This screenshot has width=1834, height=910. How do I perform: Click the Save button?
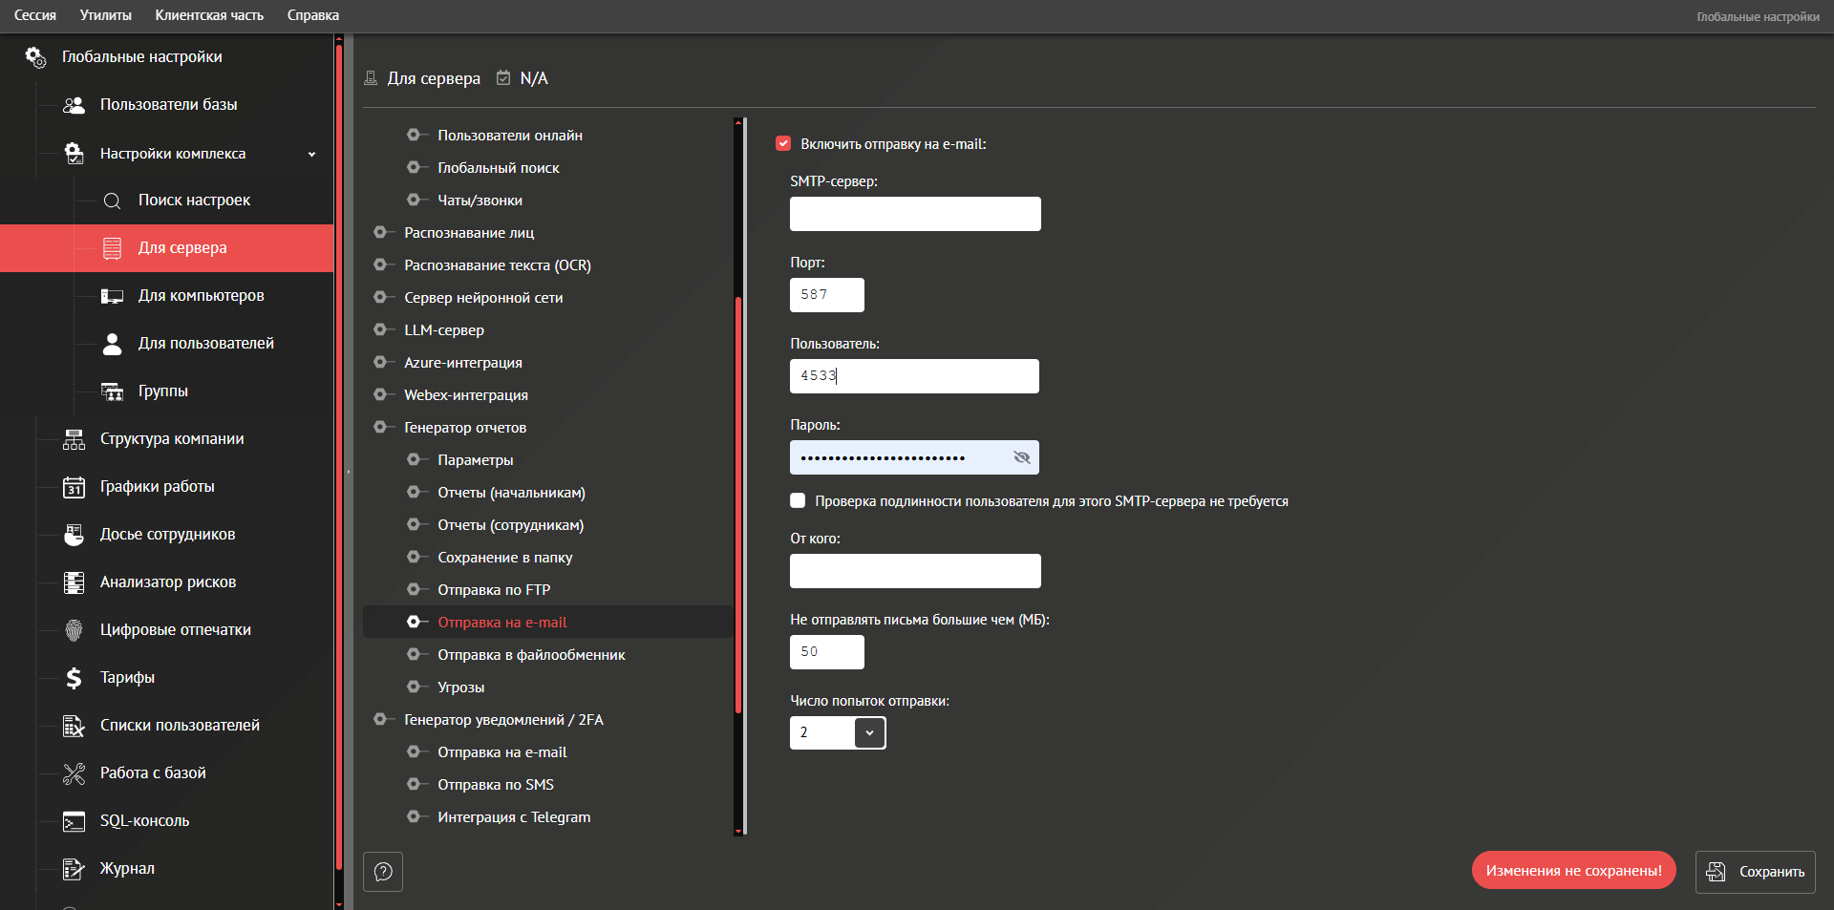[1755, 872]
